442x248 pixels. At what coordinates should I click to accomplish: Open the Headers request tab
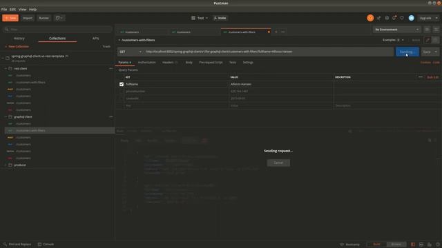tap(170, 63)
